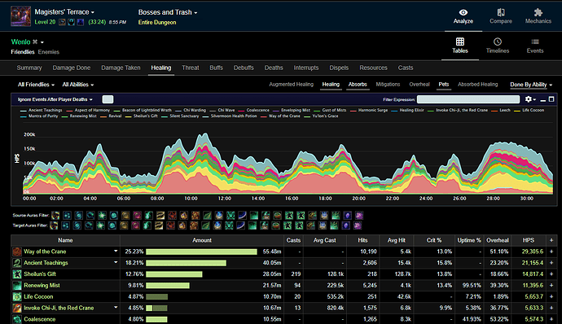562x324 pixels.
Task: Switch to the Threat tab
Action: point(190,68)
